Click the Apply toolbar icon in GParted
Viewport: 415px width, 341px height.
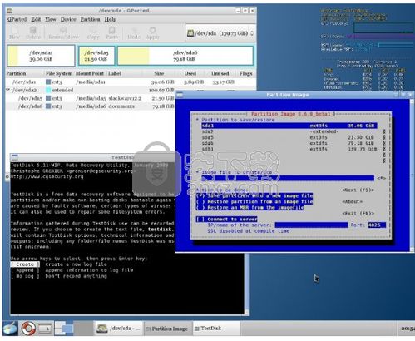(x=152, y=32)
